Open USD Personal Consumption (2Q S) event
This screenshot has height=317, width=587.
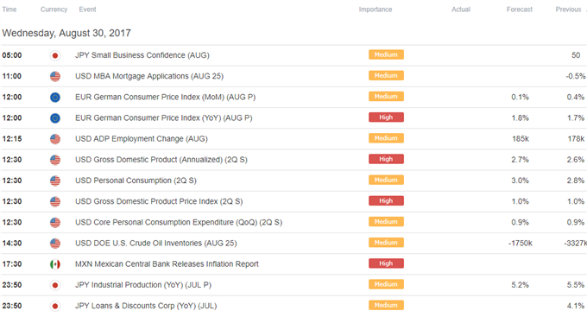click(x=136, y=181)
